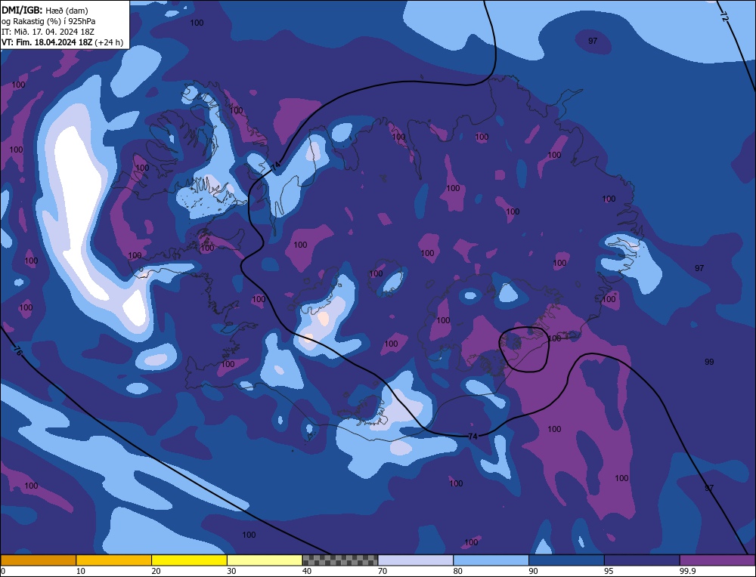Click the dark navy 95–99.9 legend swatch

coord(642,560)
